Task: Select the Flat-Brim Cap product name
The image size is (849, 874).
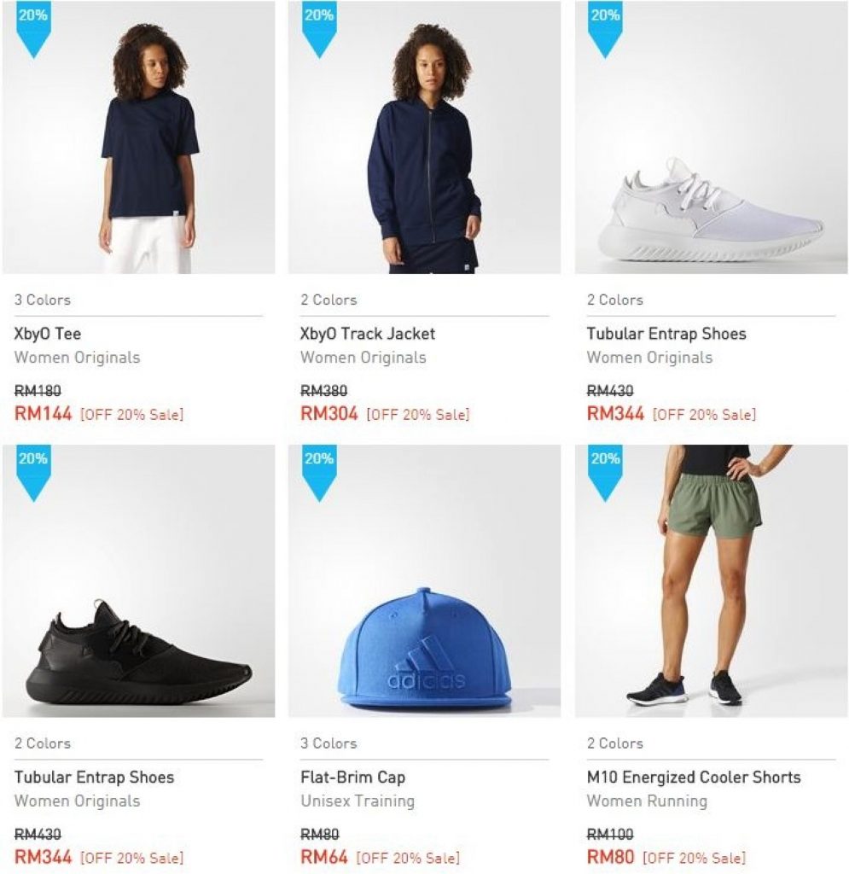Action: pyautogui.click(x=353, y=778)
